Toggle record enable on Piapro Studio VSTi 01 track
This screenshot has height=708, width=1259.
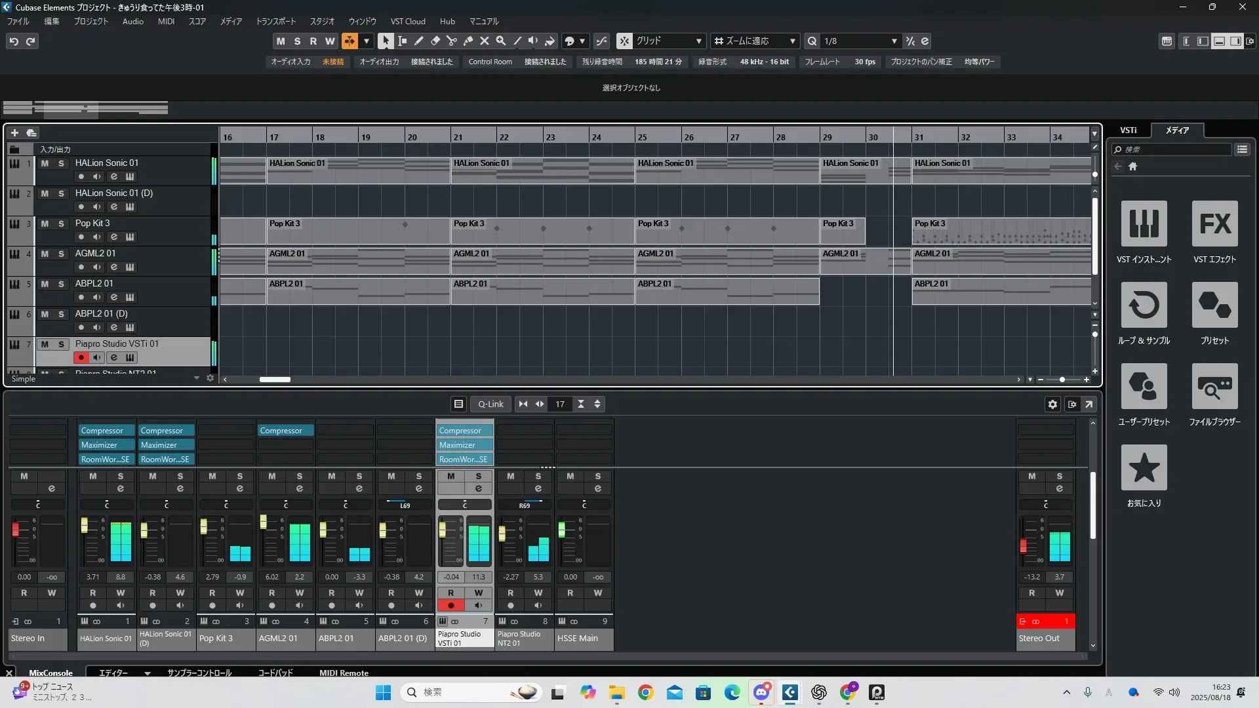point(81,357)
